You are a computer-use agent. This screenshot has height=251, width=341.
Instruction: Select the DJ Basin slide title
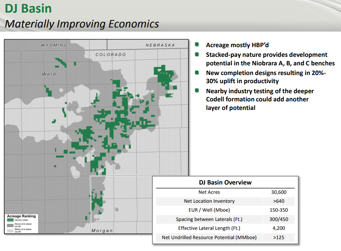pyautogui.click(x=28, y=9)
